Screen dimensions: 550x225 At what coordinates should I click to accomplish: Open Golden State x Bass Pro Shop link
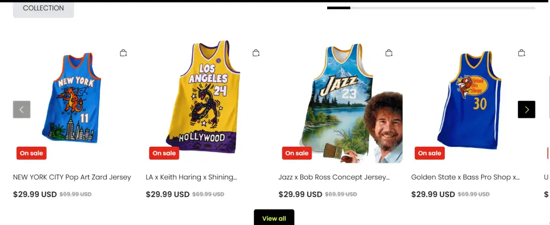pos(465,177)
